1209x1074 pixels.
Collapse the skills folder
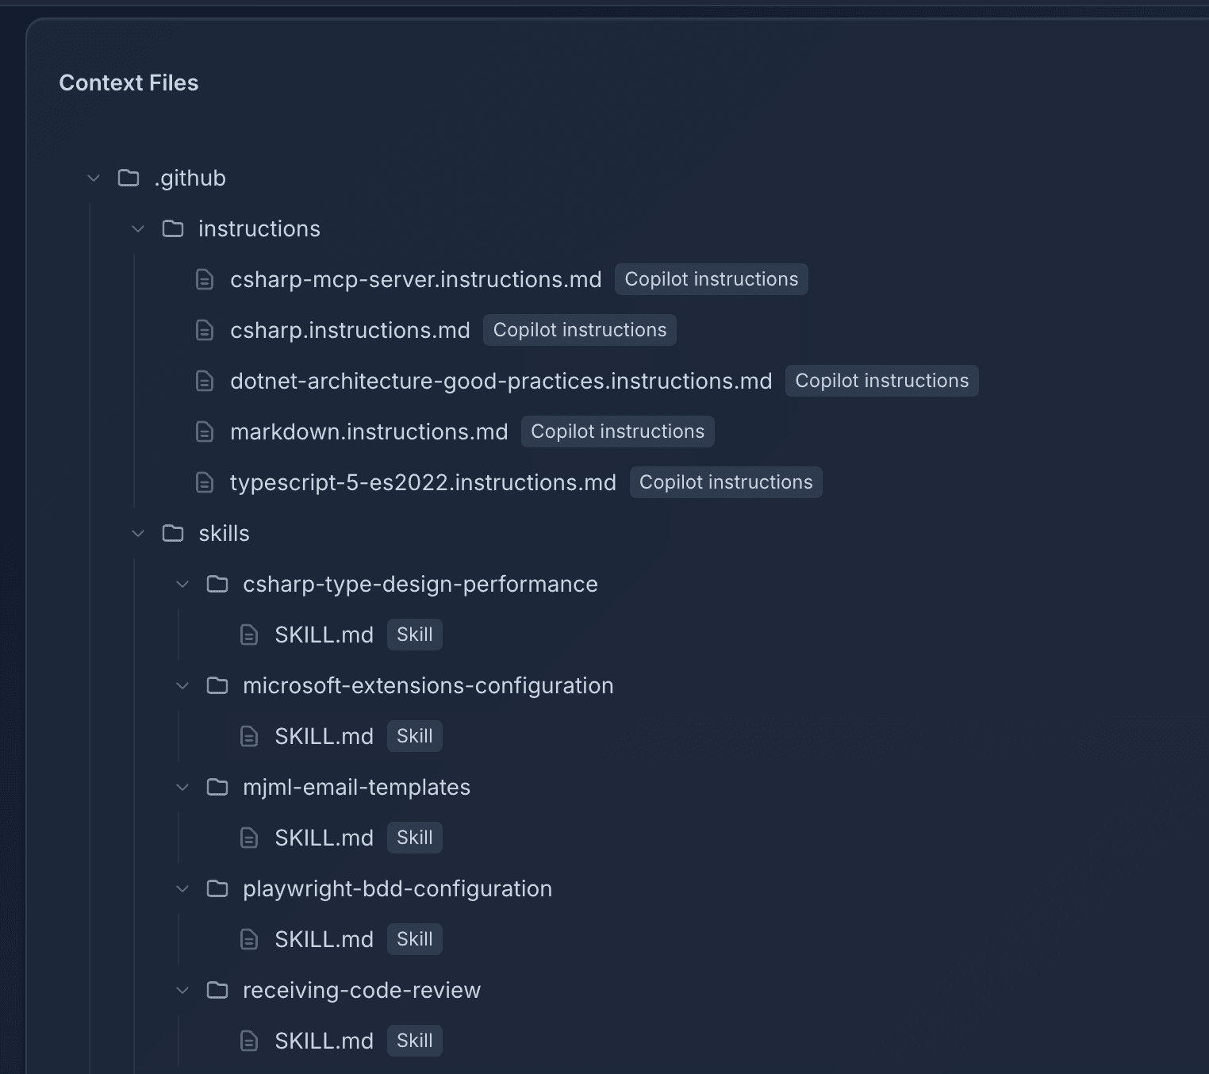137,533
